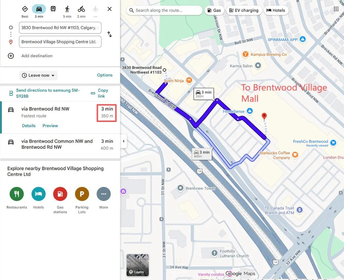The width and height of the screenshot is (344, 280).
Task: Collapse the side panel arrow
Action: pyautogui.click(x=124, y=141)
